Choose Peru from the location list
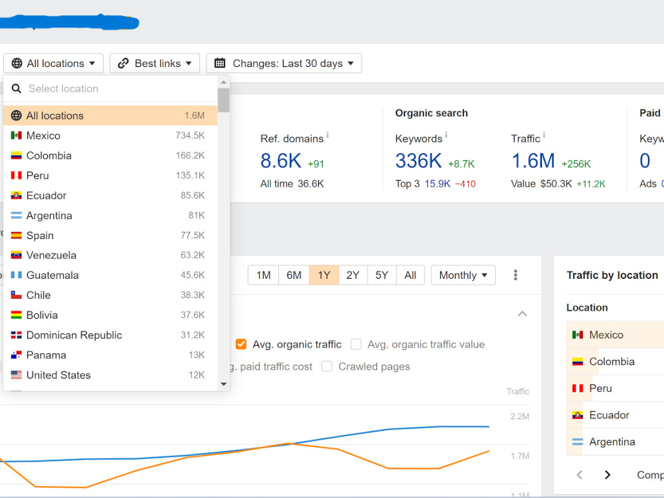 click(x=110, y=175)
